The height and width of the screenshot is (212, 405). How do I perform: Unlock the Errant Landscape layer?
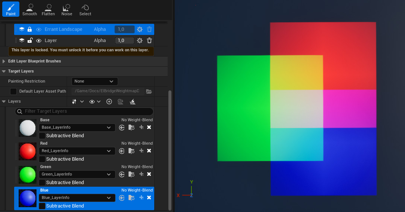point(30,29)
